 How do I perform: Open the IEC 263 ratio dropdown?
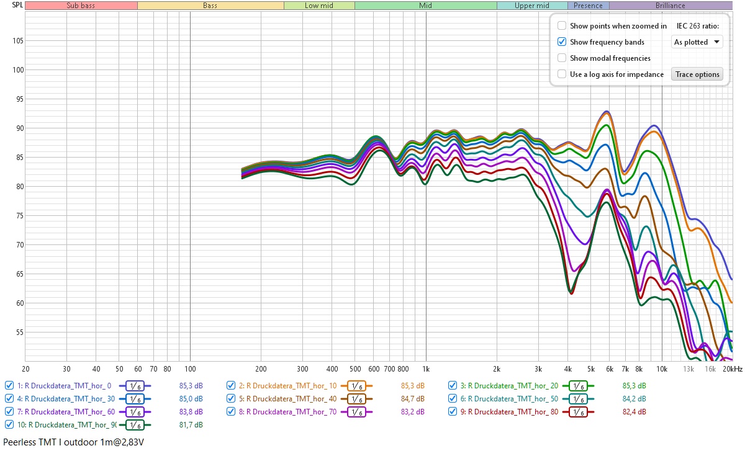coord(697,42)
